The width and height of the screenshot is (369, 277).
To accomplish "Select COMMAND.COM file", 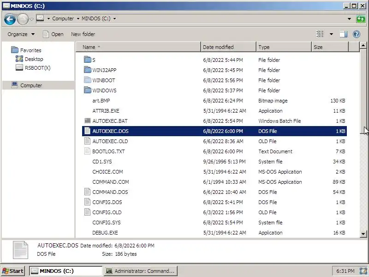I will 111,182.
